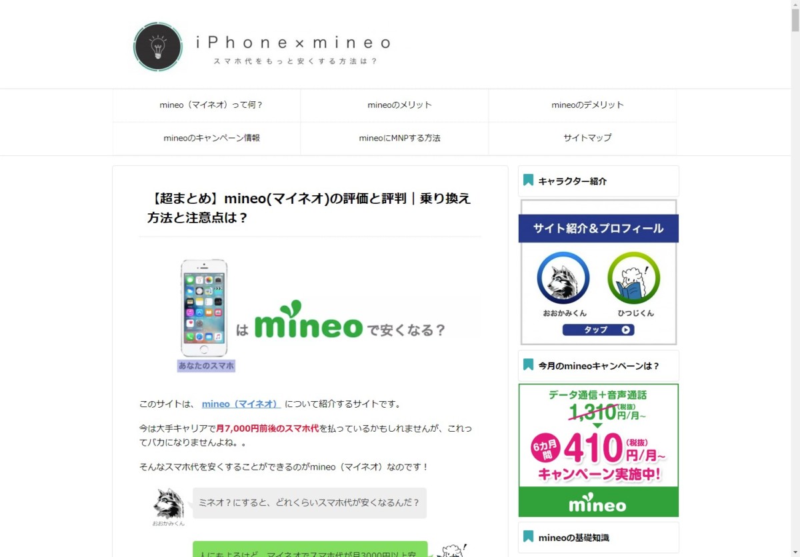Click the wolf avatar beside speech bubble
Screen dimensions: 800x557
168,504
